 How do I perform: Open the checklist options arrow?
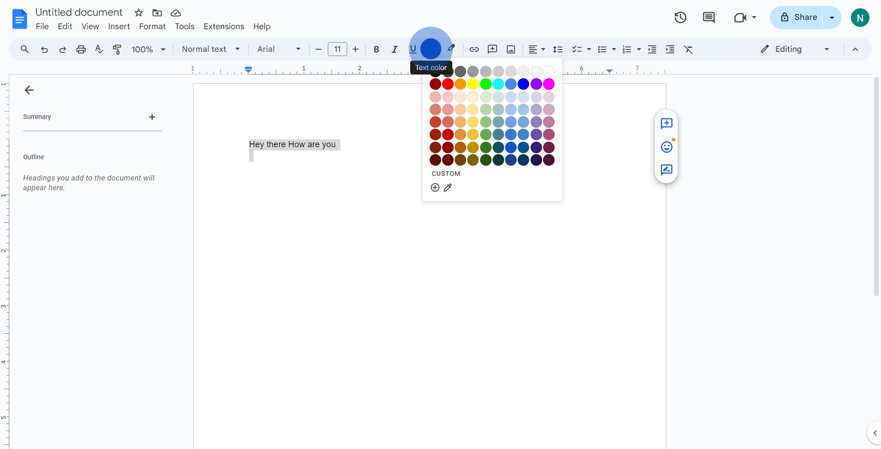[589, 49]
